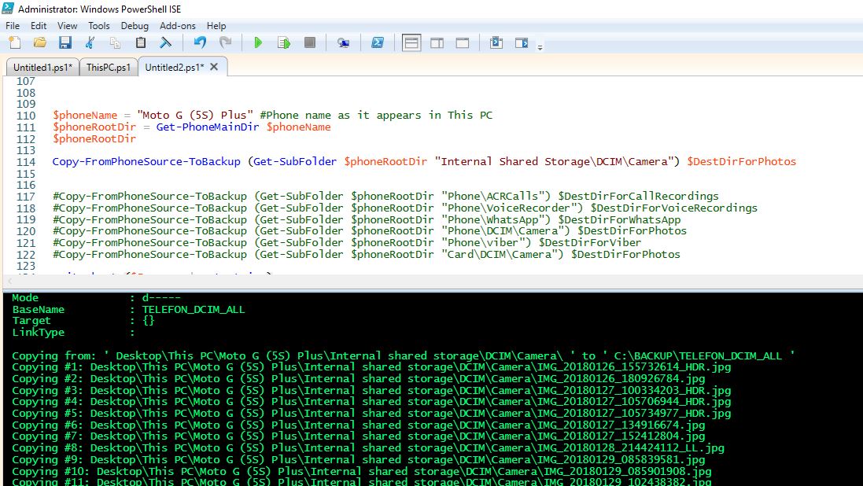Open New Remote PowerShell Tab icon
Viewport: 863px width, 486px height.
344,42
